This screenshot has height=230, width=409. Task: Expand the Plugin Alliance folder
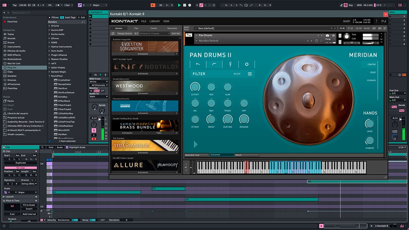[49, 55]
